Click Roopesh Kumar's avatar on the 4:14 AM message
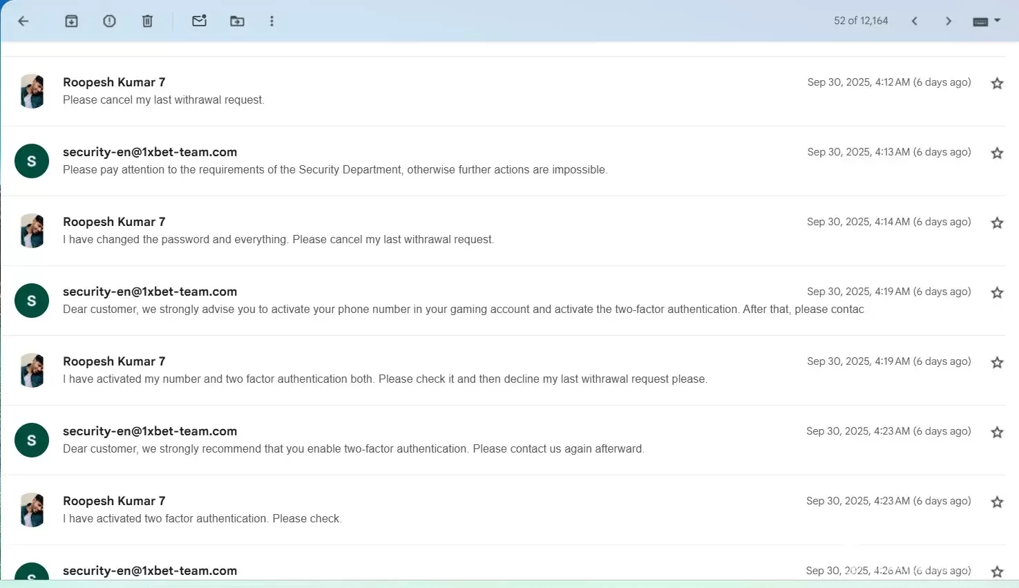This screenshot has width=1019, height=588. 32,231
